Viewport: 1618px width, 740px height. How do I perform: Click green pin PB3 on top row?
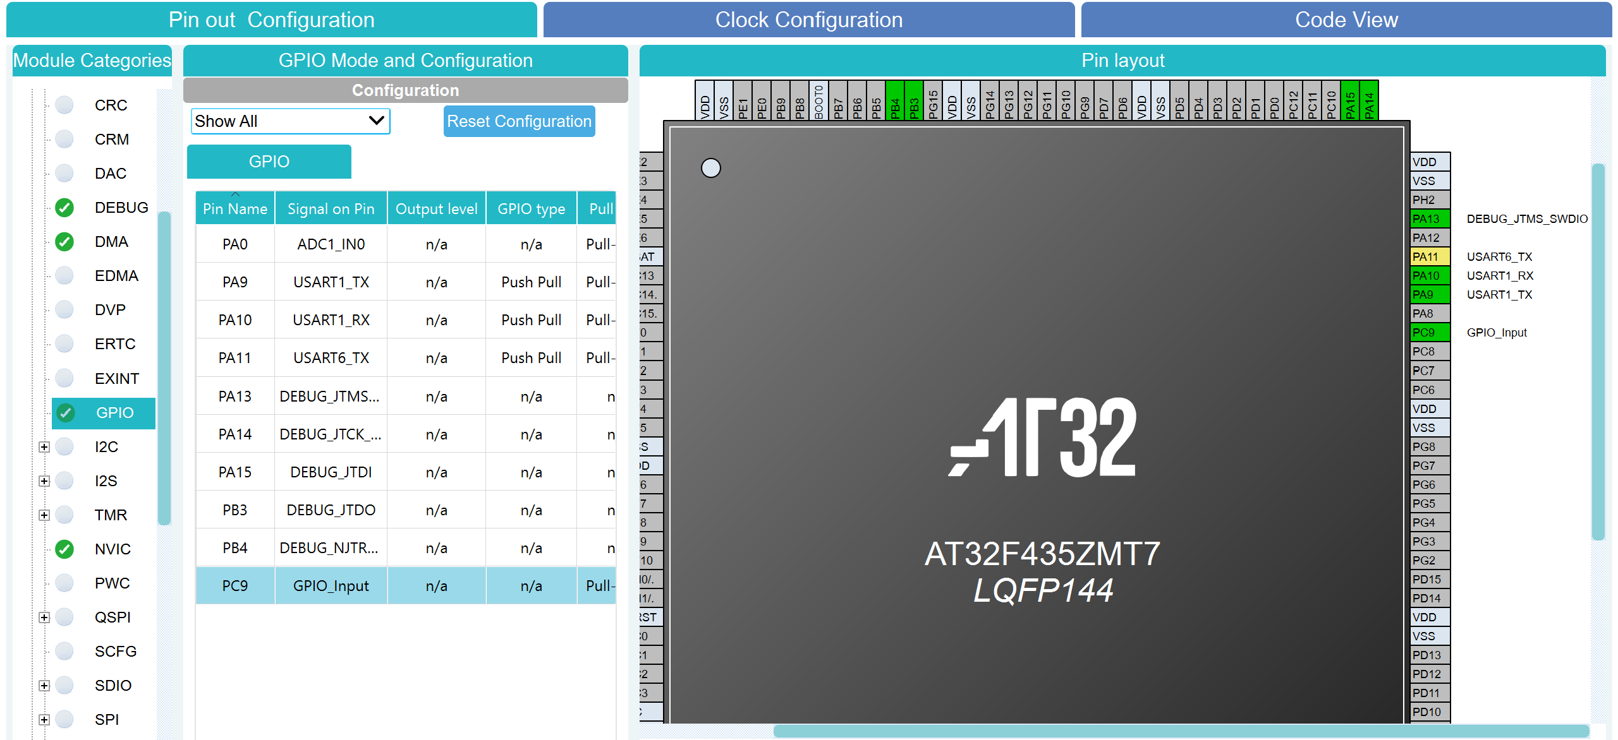914,100
